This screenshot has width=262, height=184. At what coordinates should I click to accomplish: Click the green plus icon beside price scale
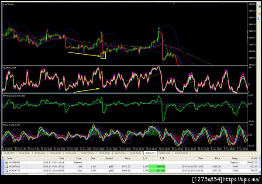pos(259,7)
